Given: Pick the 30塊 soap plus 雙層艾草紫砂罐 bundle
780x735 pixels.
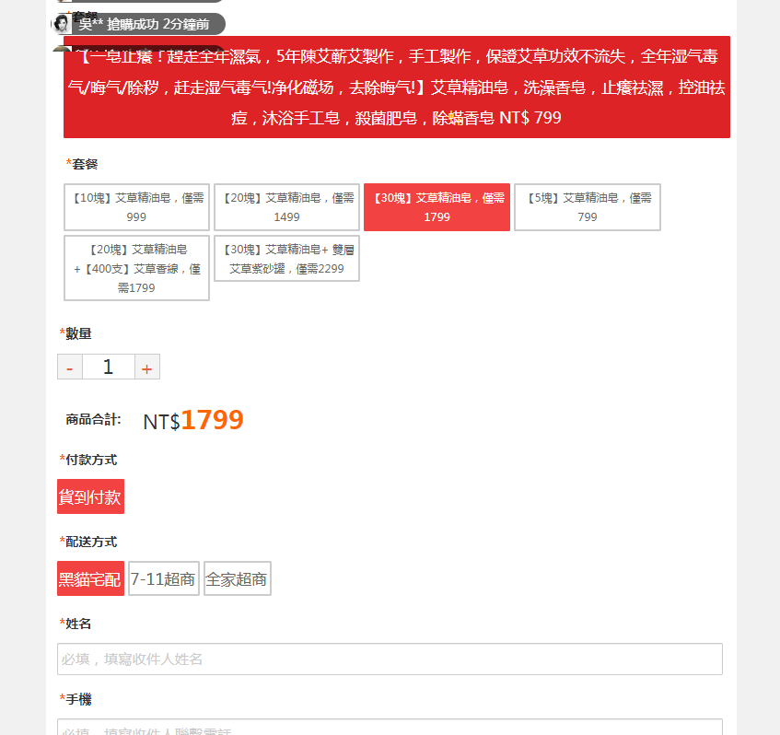Looking at the screenshot, I should [x=286, y=259].
